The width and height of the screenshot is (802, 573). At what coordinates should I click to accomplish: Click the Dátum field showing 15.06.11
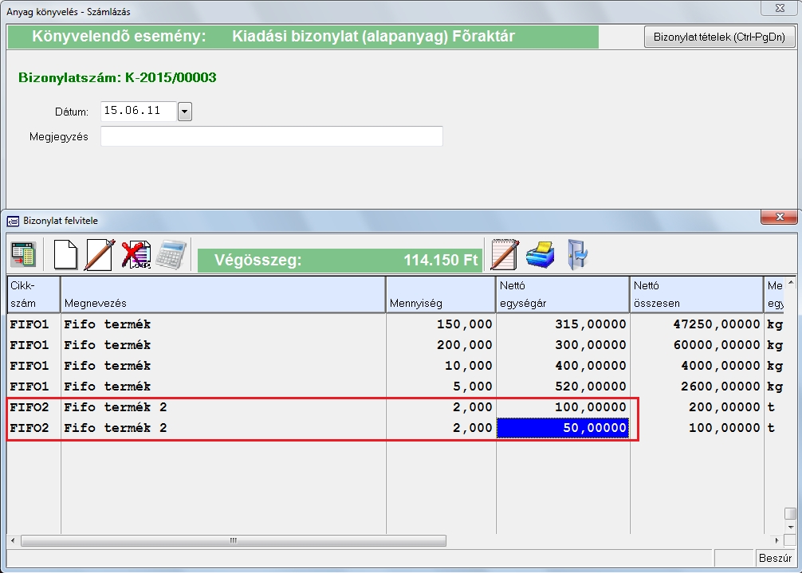(138, 112)
